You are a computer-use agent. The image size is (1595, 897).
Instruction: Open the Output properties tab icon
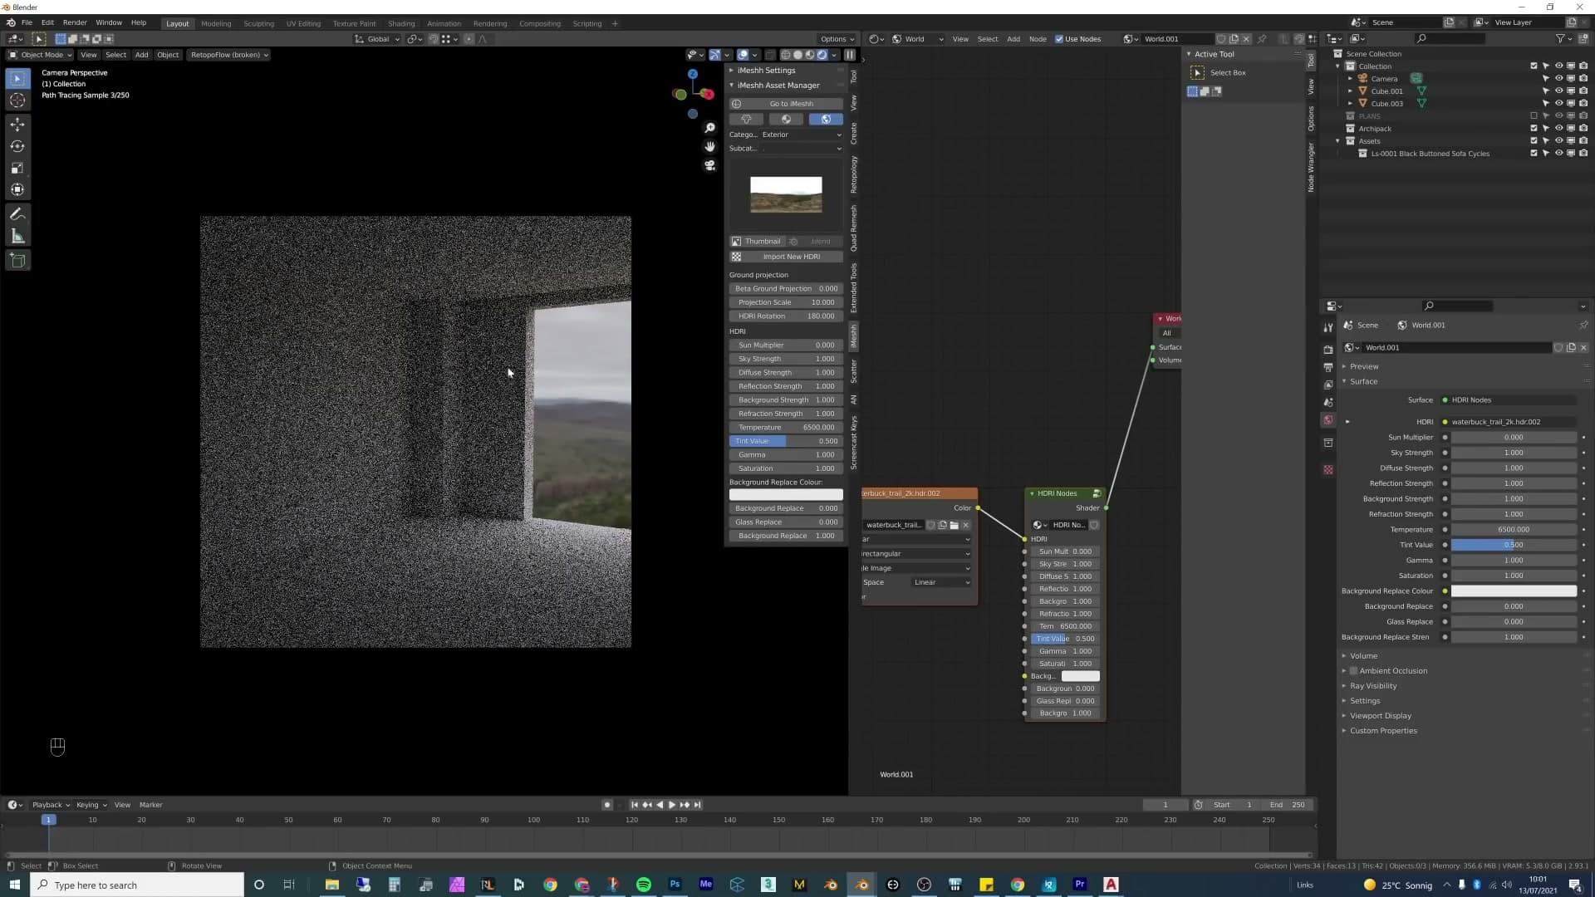coord(1328,367)
